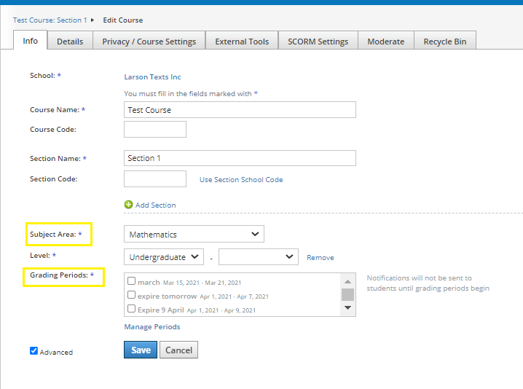Check the expire tomorrow grading period

pyautogui.click(x=131, y=295)
